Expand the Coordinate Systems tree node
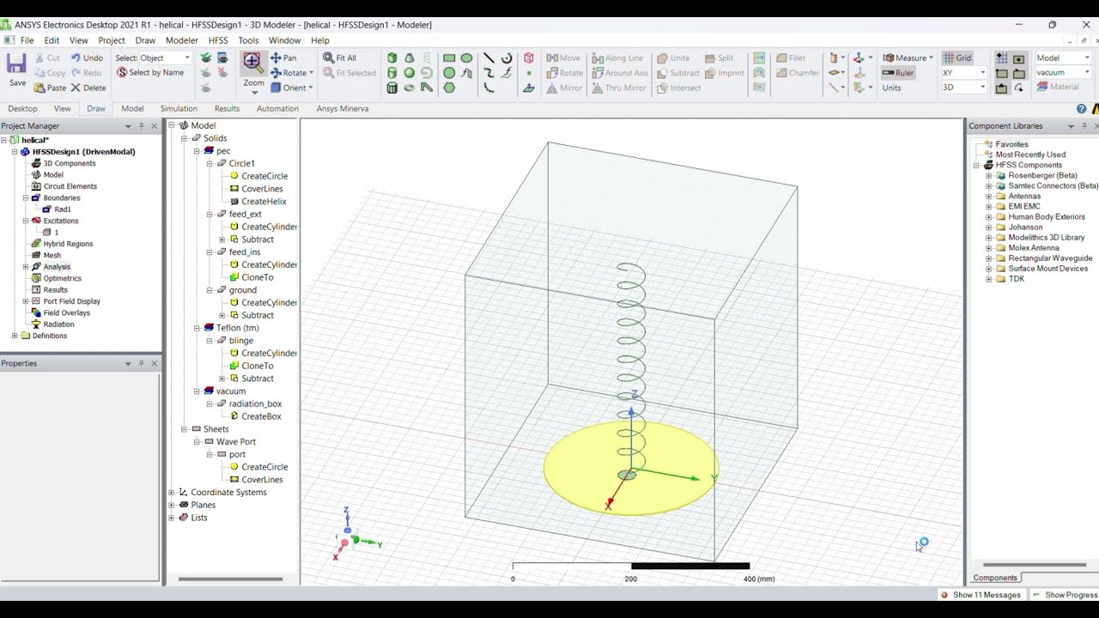Image resolution: width=1099 pixels, height=618 pixels. click(171, 493)
